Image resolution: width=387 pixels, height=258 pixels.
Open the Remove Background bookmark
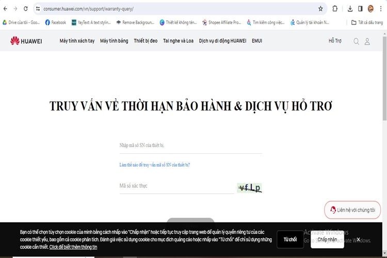135,23
